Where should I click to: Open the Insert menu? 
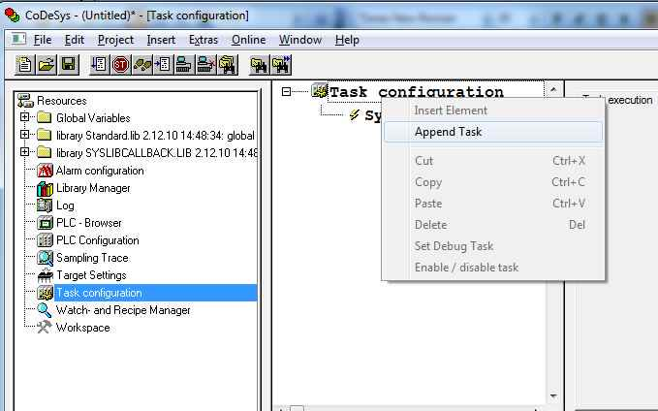[161, 40]
